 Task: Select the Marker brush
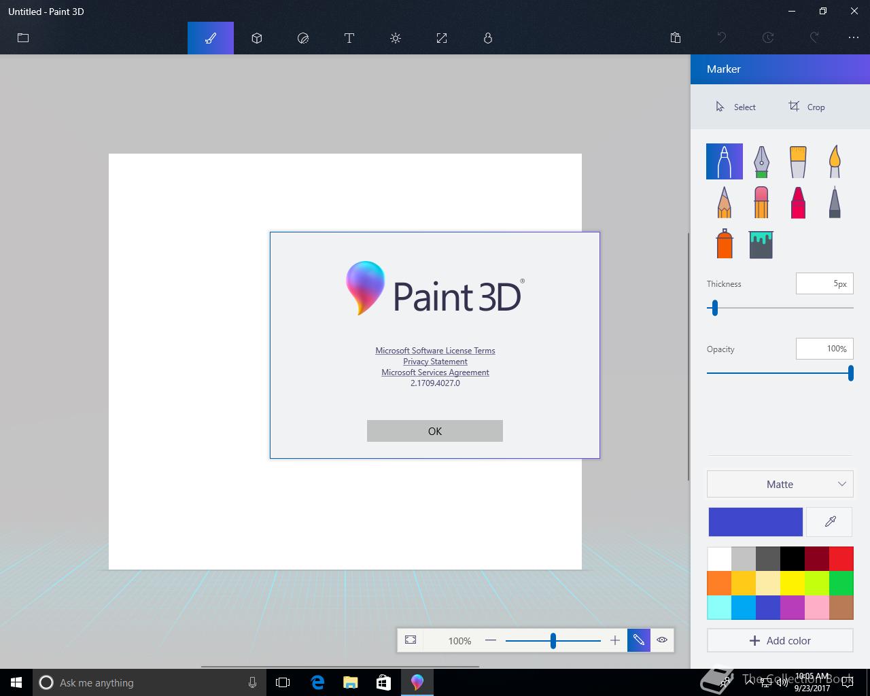(725, 162)
